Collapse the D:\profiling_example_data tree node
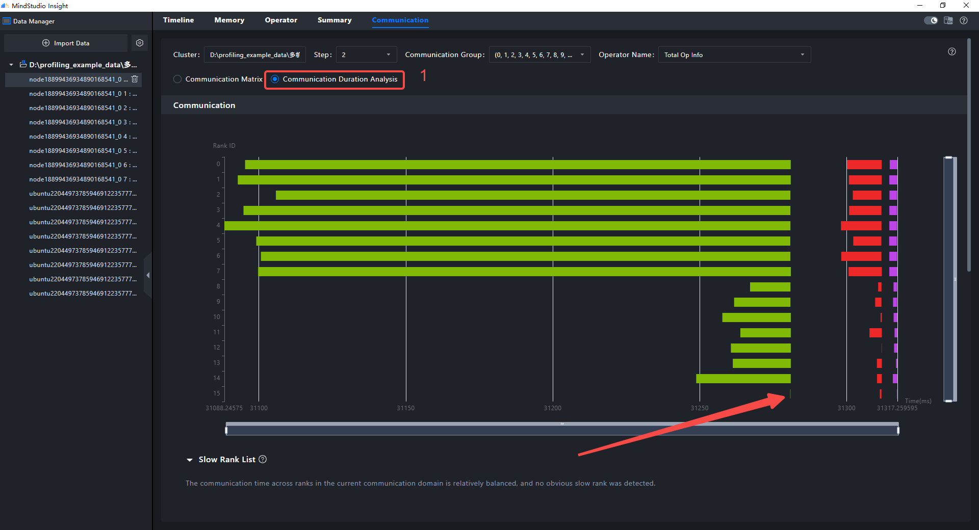 pos(11,65)
